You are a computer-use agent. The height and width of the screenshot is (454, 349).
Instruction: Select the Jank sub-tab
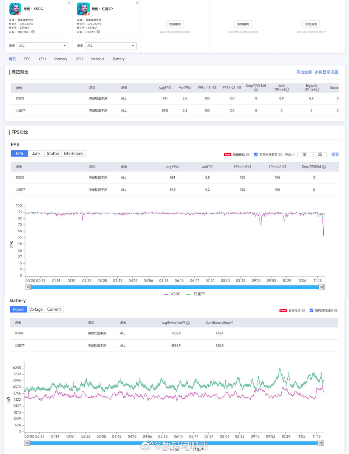tap(36, 154)
